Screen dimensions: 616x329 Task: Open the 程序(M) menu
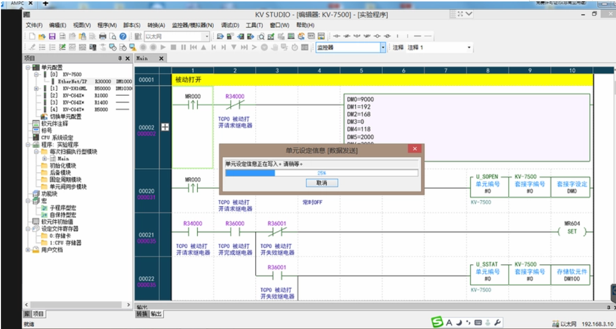pos(107,25)
